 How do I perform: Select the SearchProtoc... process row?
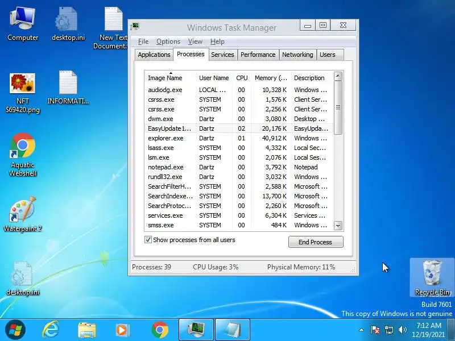[x=239, y=206]
